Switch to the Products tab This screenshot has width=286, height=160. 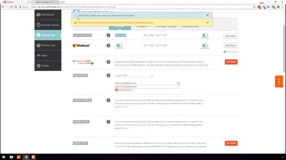pyautogui.click(x=142, y=27)
